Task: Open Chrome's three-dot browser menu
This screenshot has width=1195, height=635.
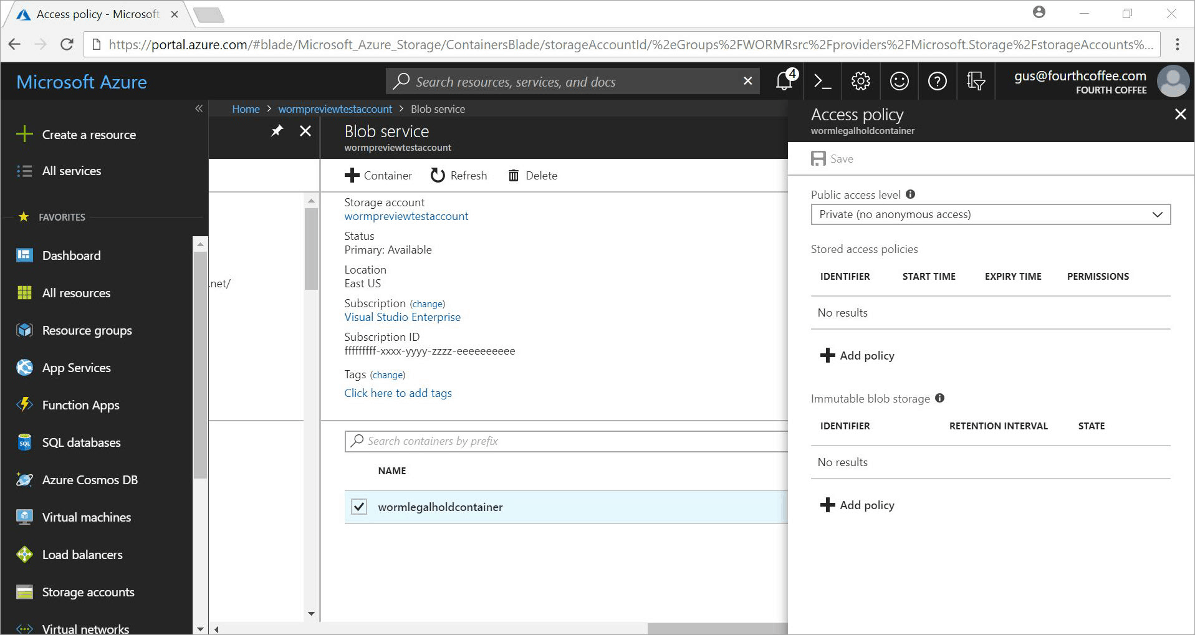Action: (1178, 44)
